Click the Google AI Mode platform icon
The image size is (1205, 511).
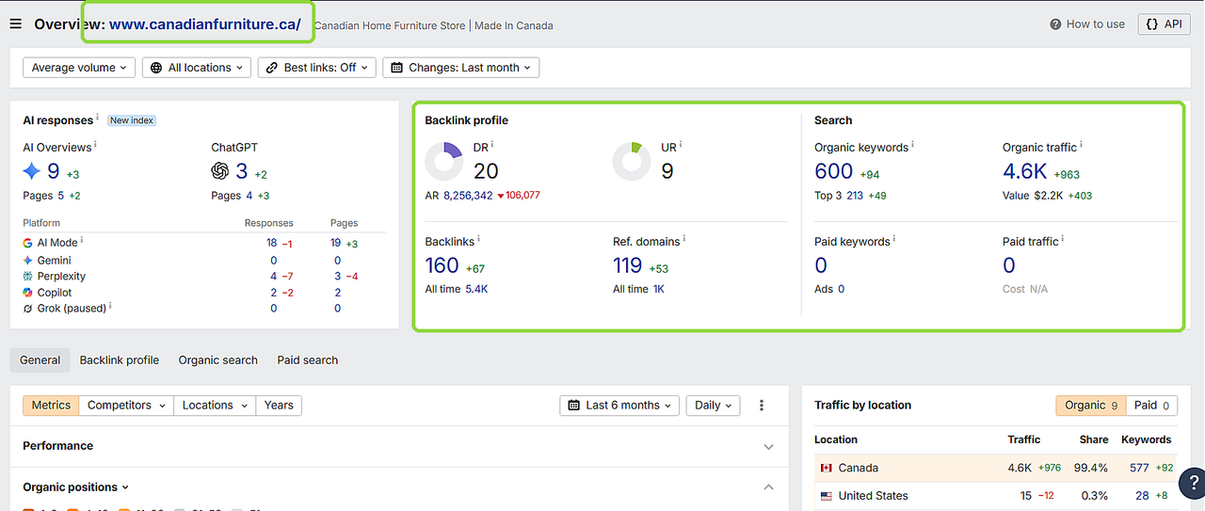[x=27, y=243]
